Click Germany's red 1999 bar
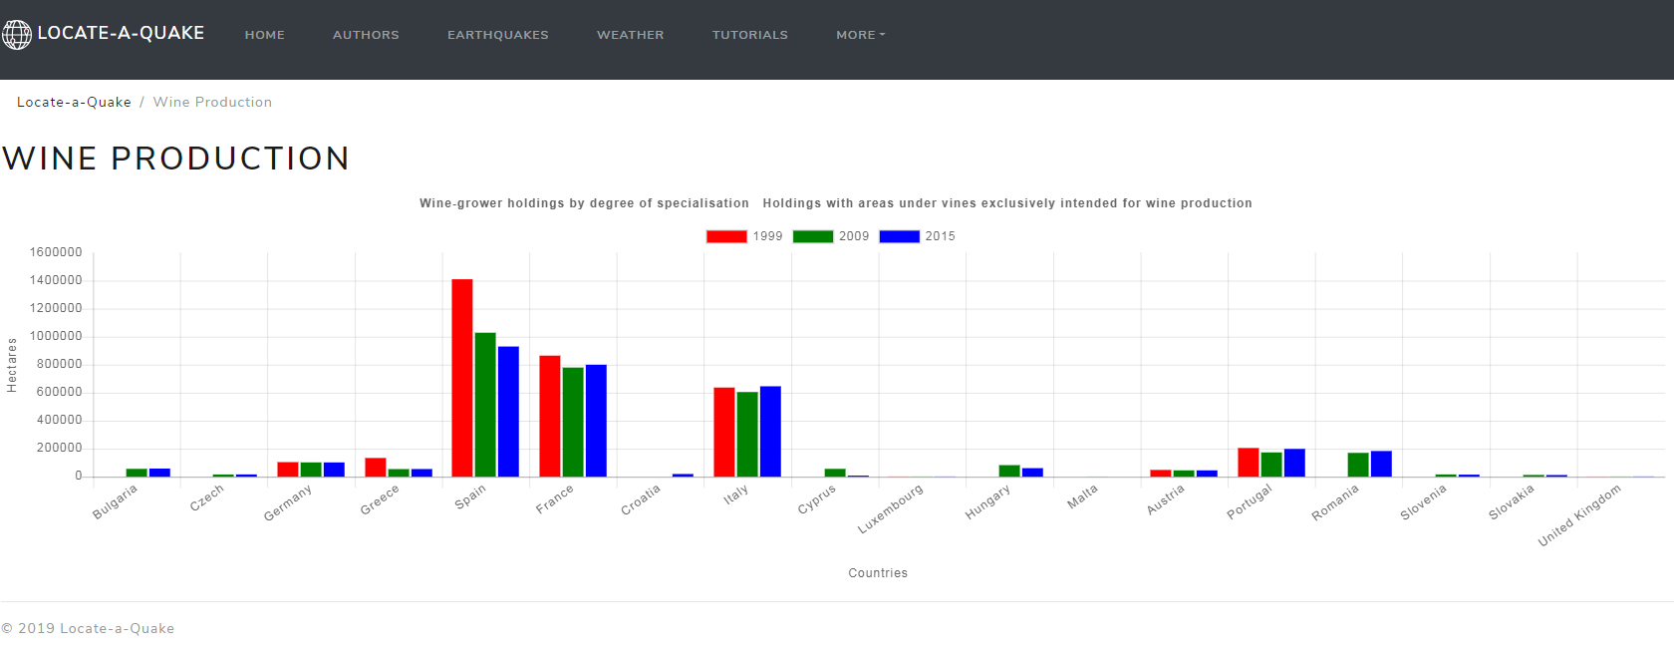Viewport: 1674px width, 655px height. (x=288, y=469)
